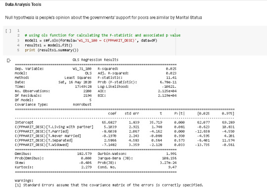Click the Omnibus value 182.579
The width and height of the screenshot is (267, 188).
(84, 153)
